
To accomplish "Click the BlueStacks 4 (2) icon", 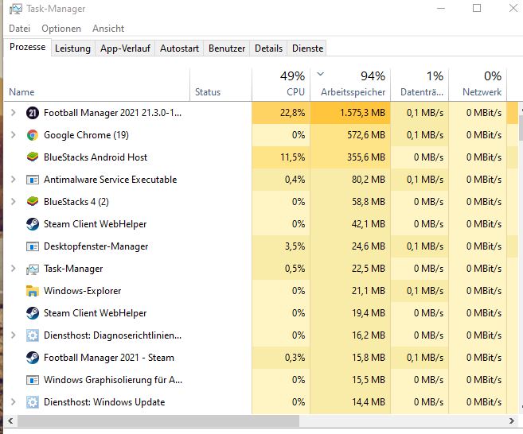I will (x=33, y=202).
